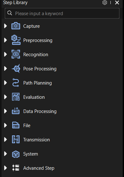Close the Step Library panel
The width and height of the screenshot is (124, 177).
(x=117, y=3)
